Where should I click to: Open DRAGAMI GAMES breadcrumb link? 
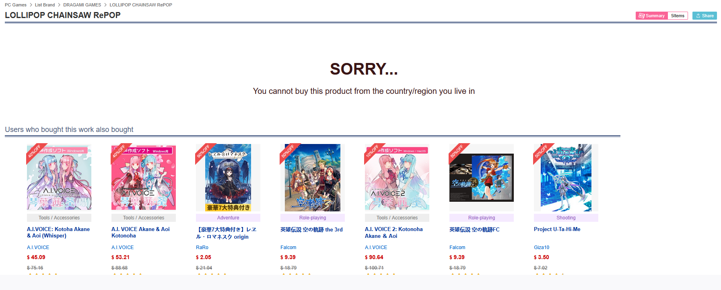click(82, 5)
